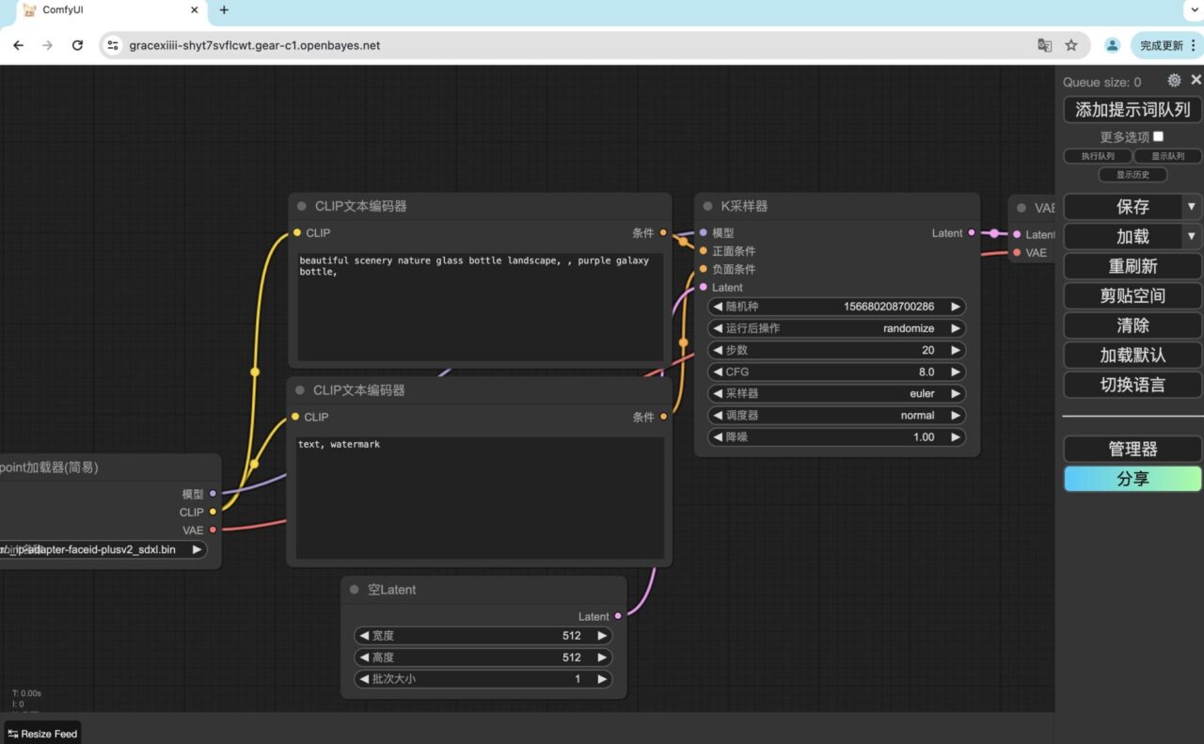Expand the 保存 dropdown arrow

click(1192, 207)
